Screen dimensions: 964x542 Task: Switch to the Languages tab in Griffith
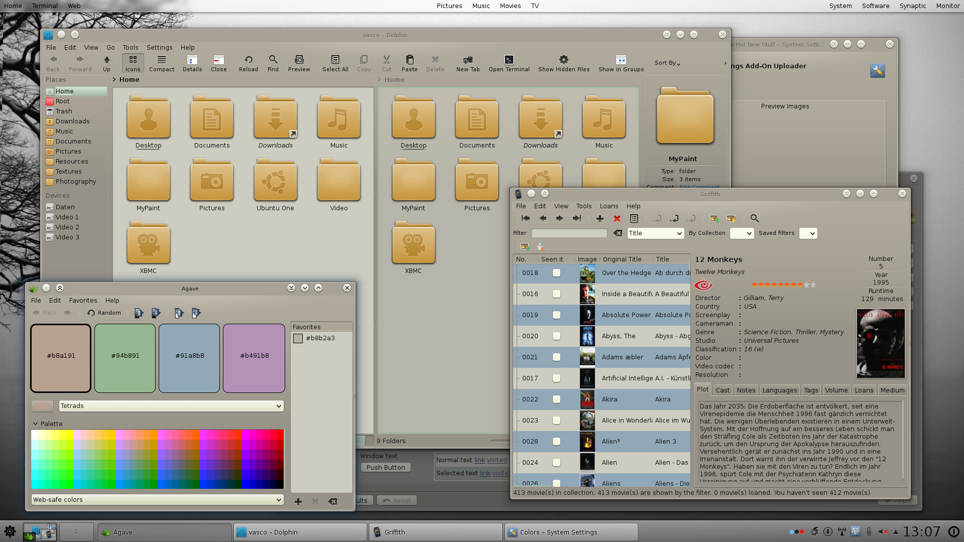click(x=779, y=390)
